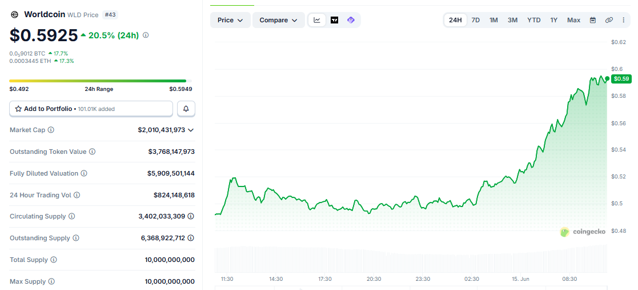Switch to the TradingView chart icon

pyautogui.click(x=335, y=20)
